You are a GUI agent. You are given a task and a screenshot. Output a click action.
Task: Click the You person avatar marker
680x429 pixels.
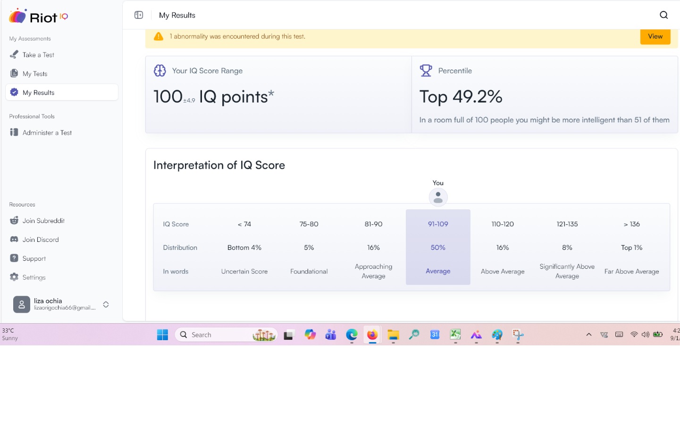(x=438, y=197)
